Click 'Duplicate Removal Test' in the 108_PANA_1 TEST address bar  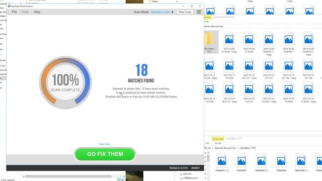225,148
